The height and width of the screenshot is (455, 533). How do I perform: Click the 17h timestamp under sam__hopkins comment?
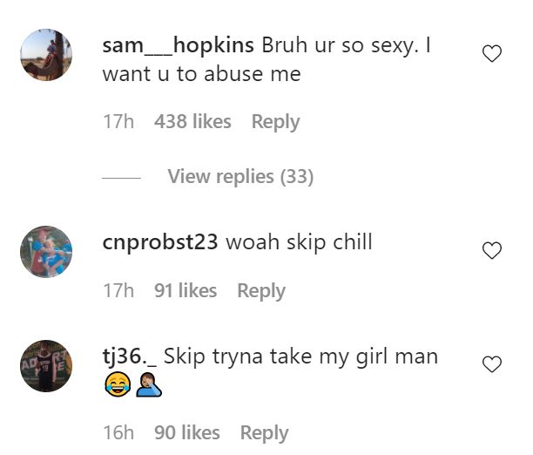pyautogui.click(x=118, y=121)
